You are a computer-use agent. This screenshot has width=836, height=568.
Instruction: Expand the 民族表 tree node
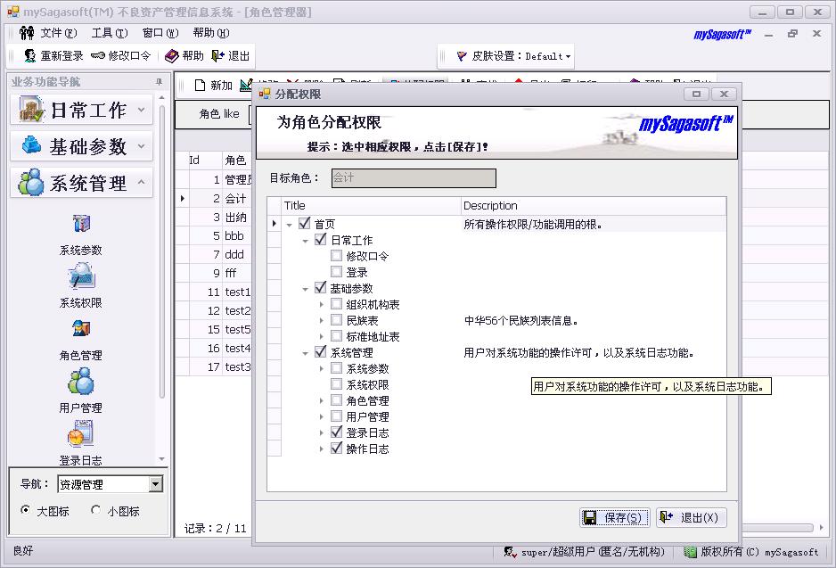click(321, 320)
